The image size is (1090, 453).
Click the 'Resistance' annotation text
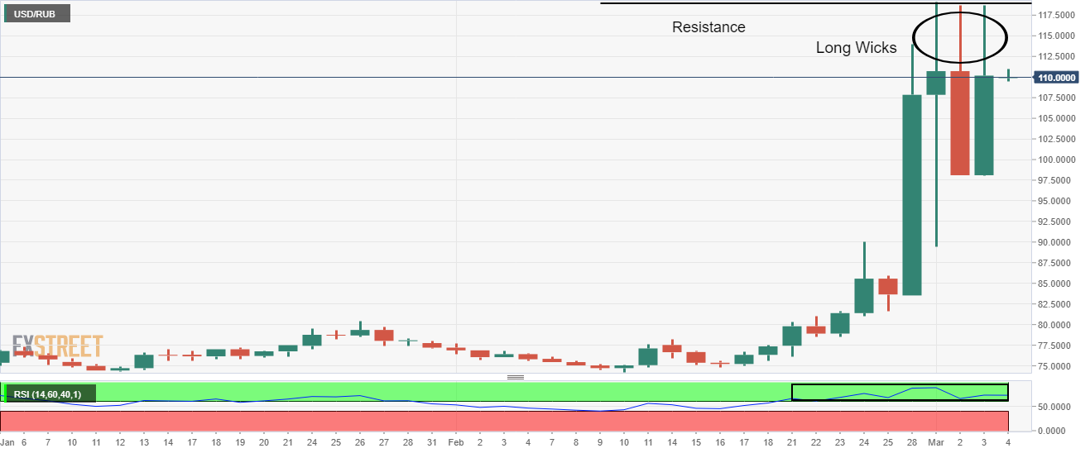tap(708, 27)
